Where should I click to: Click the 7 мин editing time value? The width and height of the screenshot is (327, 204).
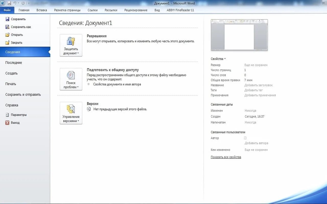(x=248, y=80)
